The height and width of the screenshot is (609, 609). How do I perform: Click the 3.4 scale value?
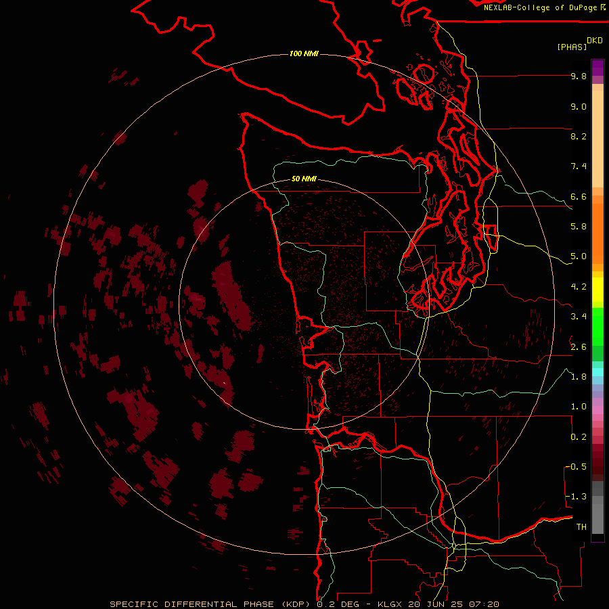click(x=579, y=317)
